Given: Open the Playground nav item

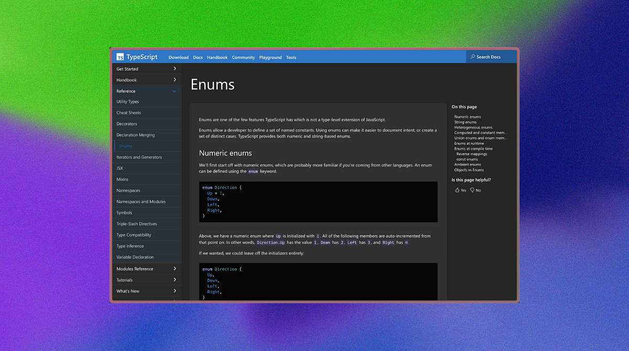Looking at the screenshot, I should (270, 58).
